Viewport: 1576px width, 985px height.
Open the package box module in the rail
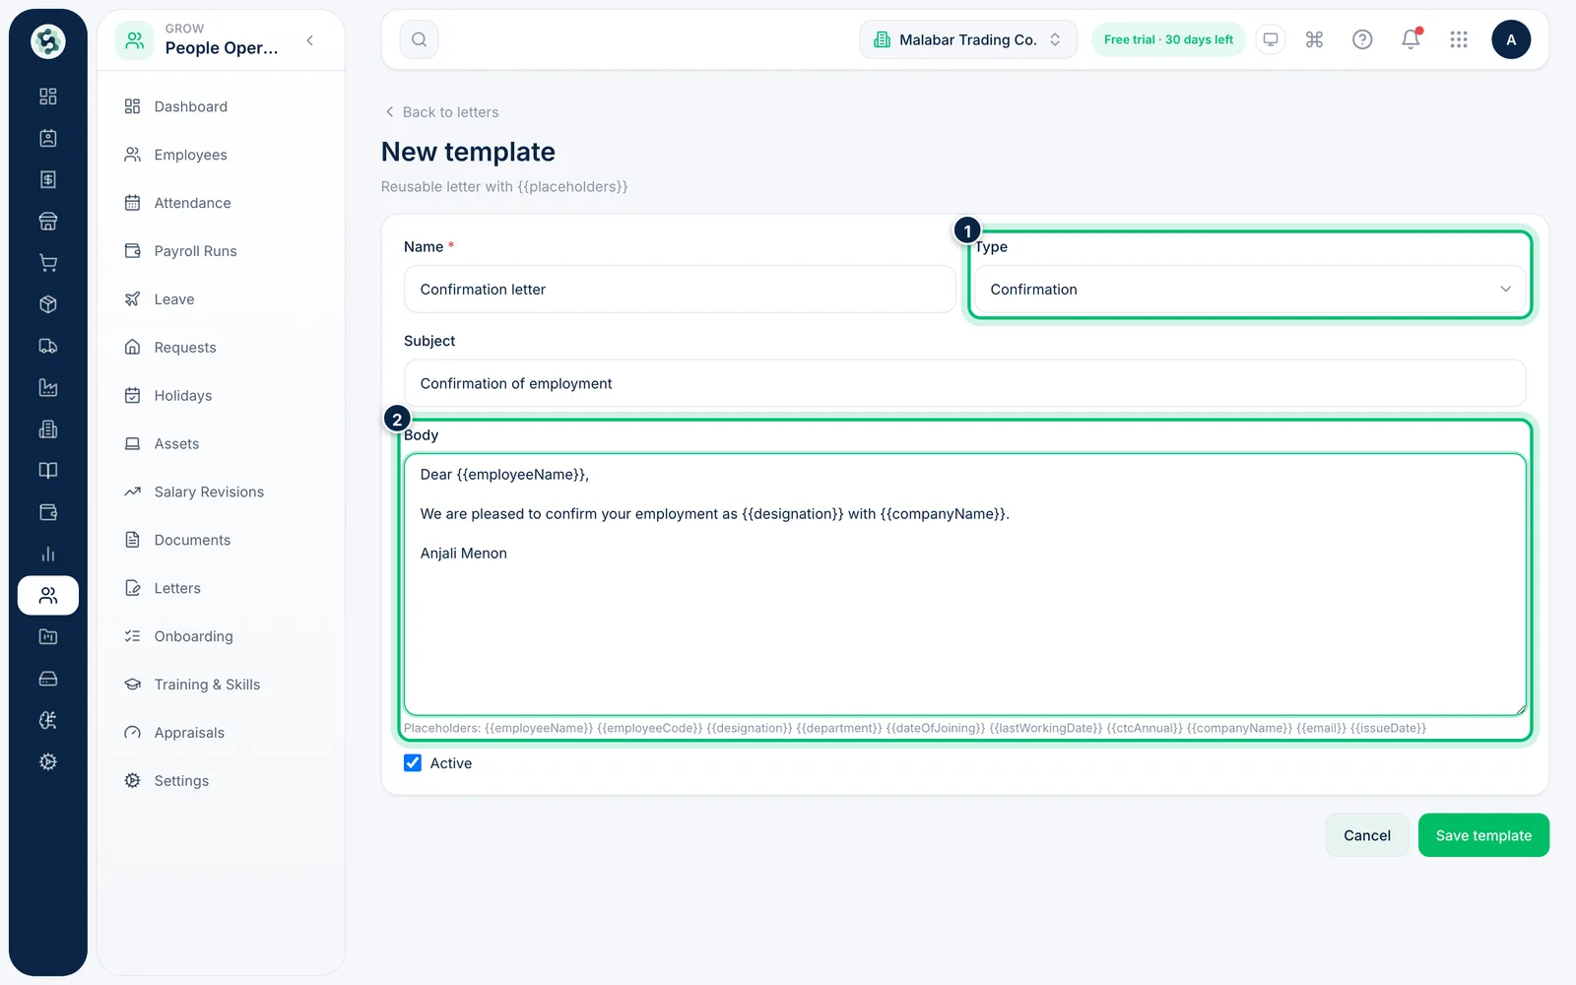(x=47, y=304)
